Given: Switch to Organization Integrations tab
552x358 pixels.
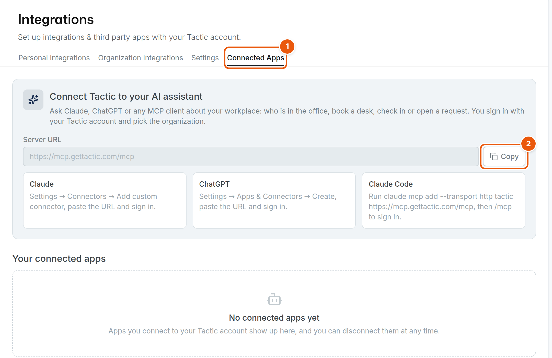Looking at the screenshot, I should tap(141, 58).
